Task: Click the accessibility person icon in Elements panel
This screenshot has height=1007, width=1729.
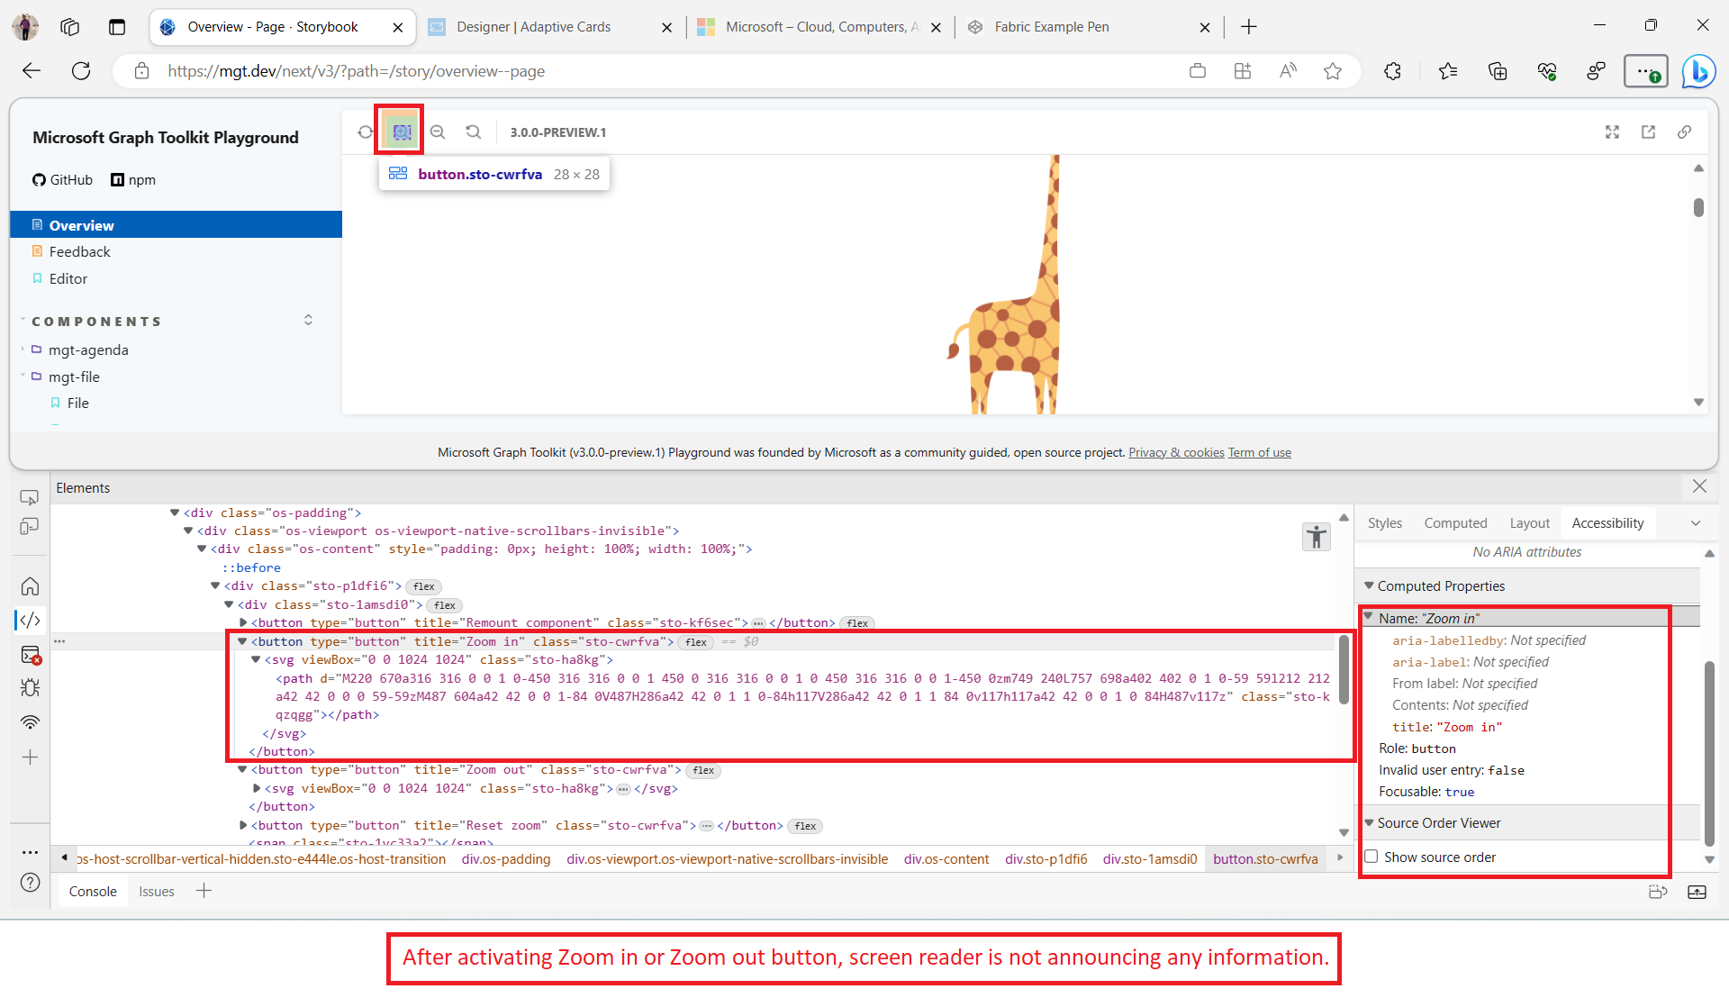Action: [1316, 536]
